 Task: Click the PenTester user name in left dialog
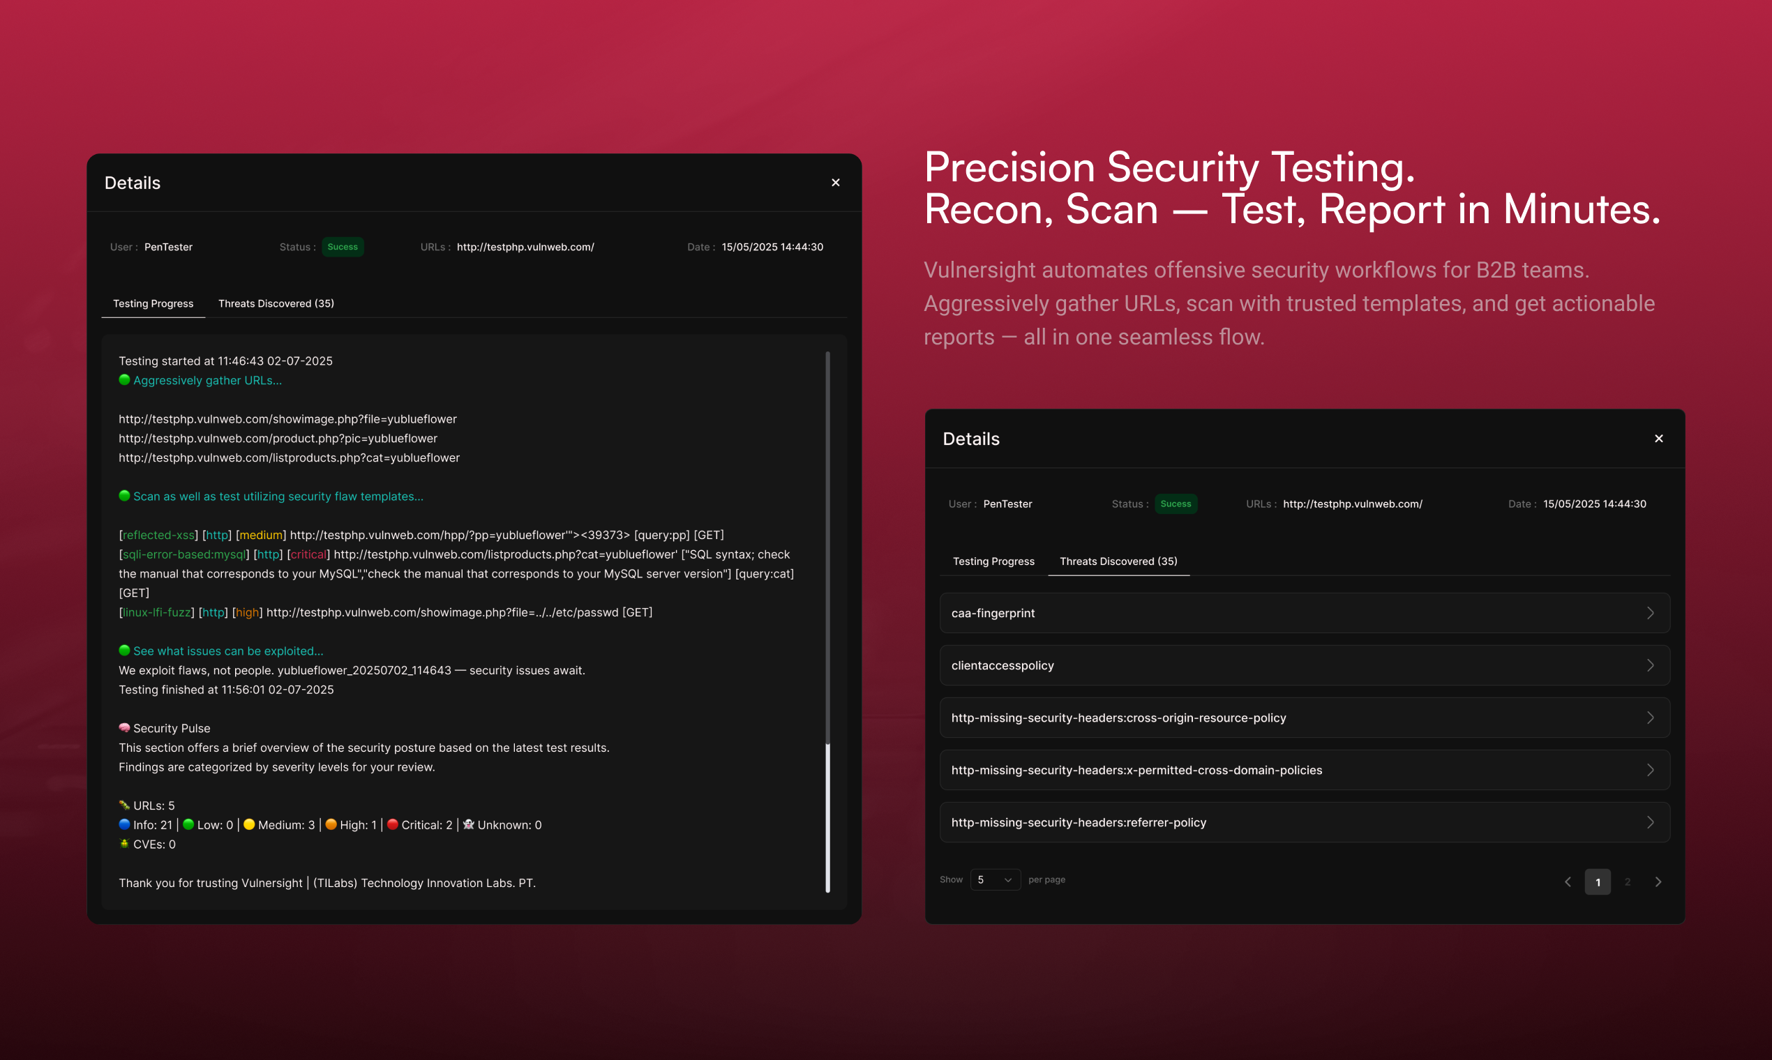click(168, 247)
